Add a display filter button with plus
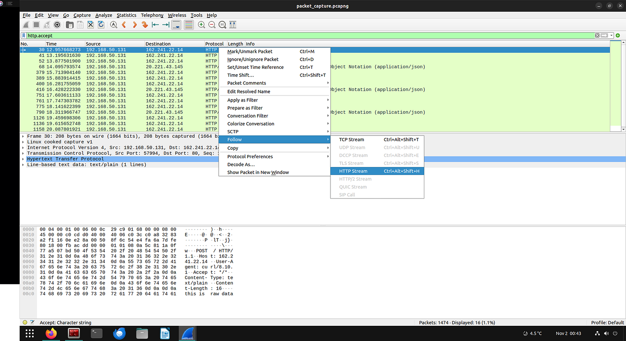This screenshot has height=341, width=626. pos(618,35)
